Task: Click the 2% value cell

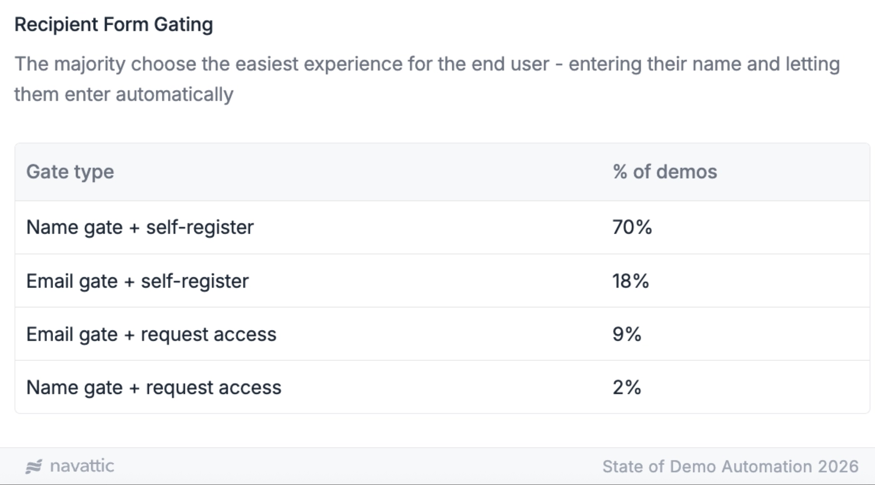Action: pyautogui.click(x=626, y=388)
